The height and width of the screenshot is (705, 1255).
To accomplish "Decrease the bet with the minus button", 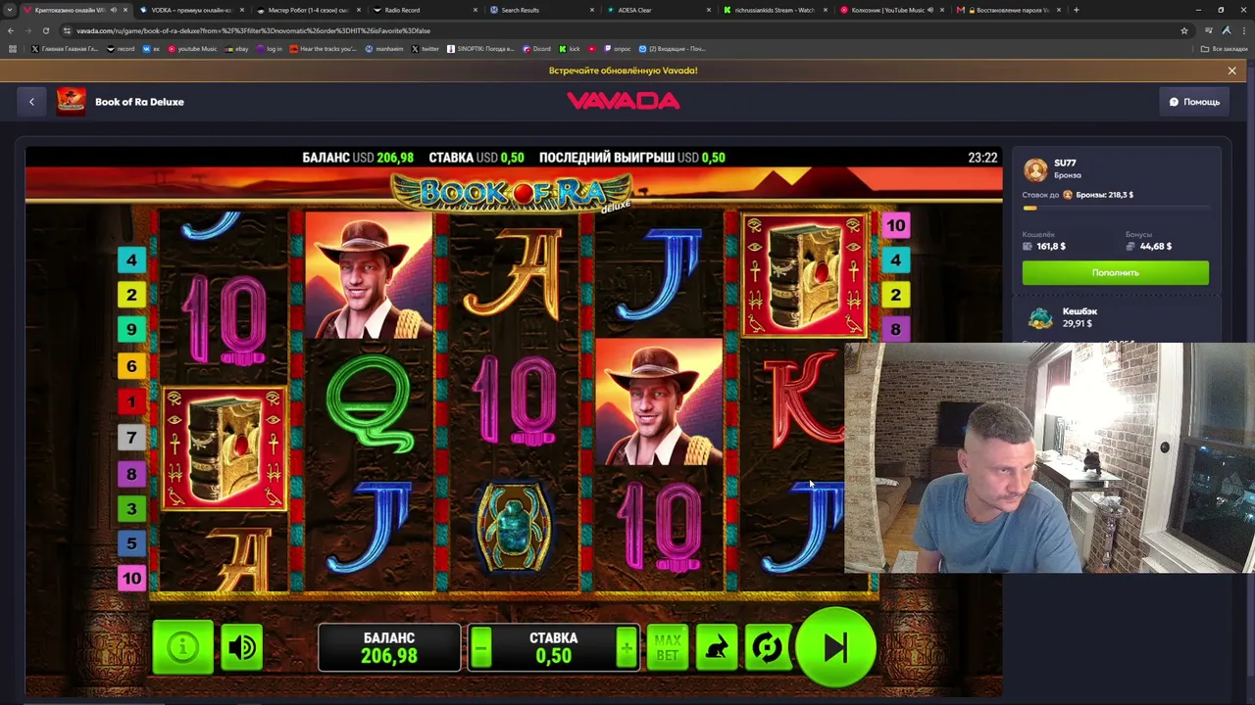I will (480, 647).
